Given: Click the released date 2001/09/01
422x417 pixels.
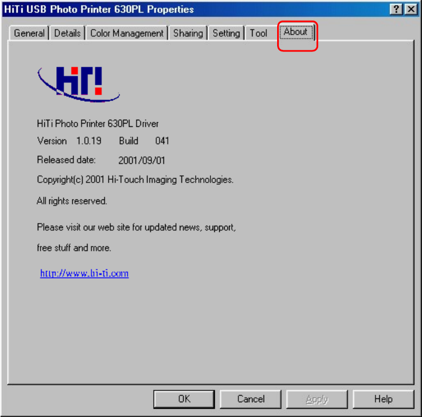Looking at the screenshot, I should 142,160.
